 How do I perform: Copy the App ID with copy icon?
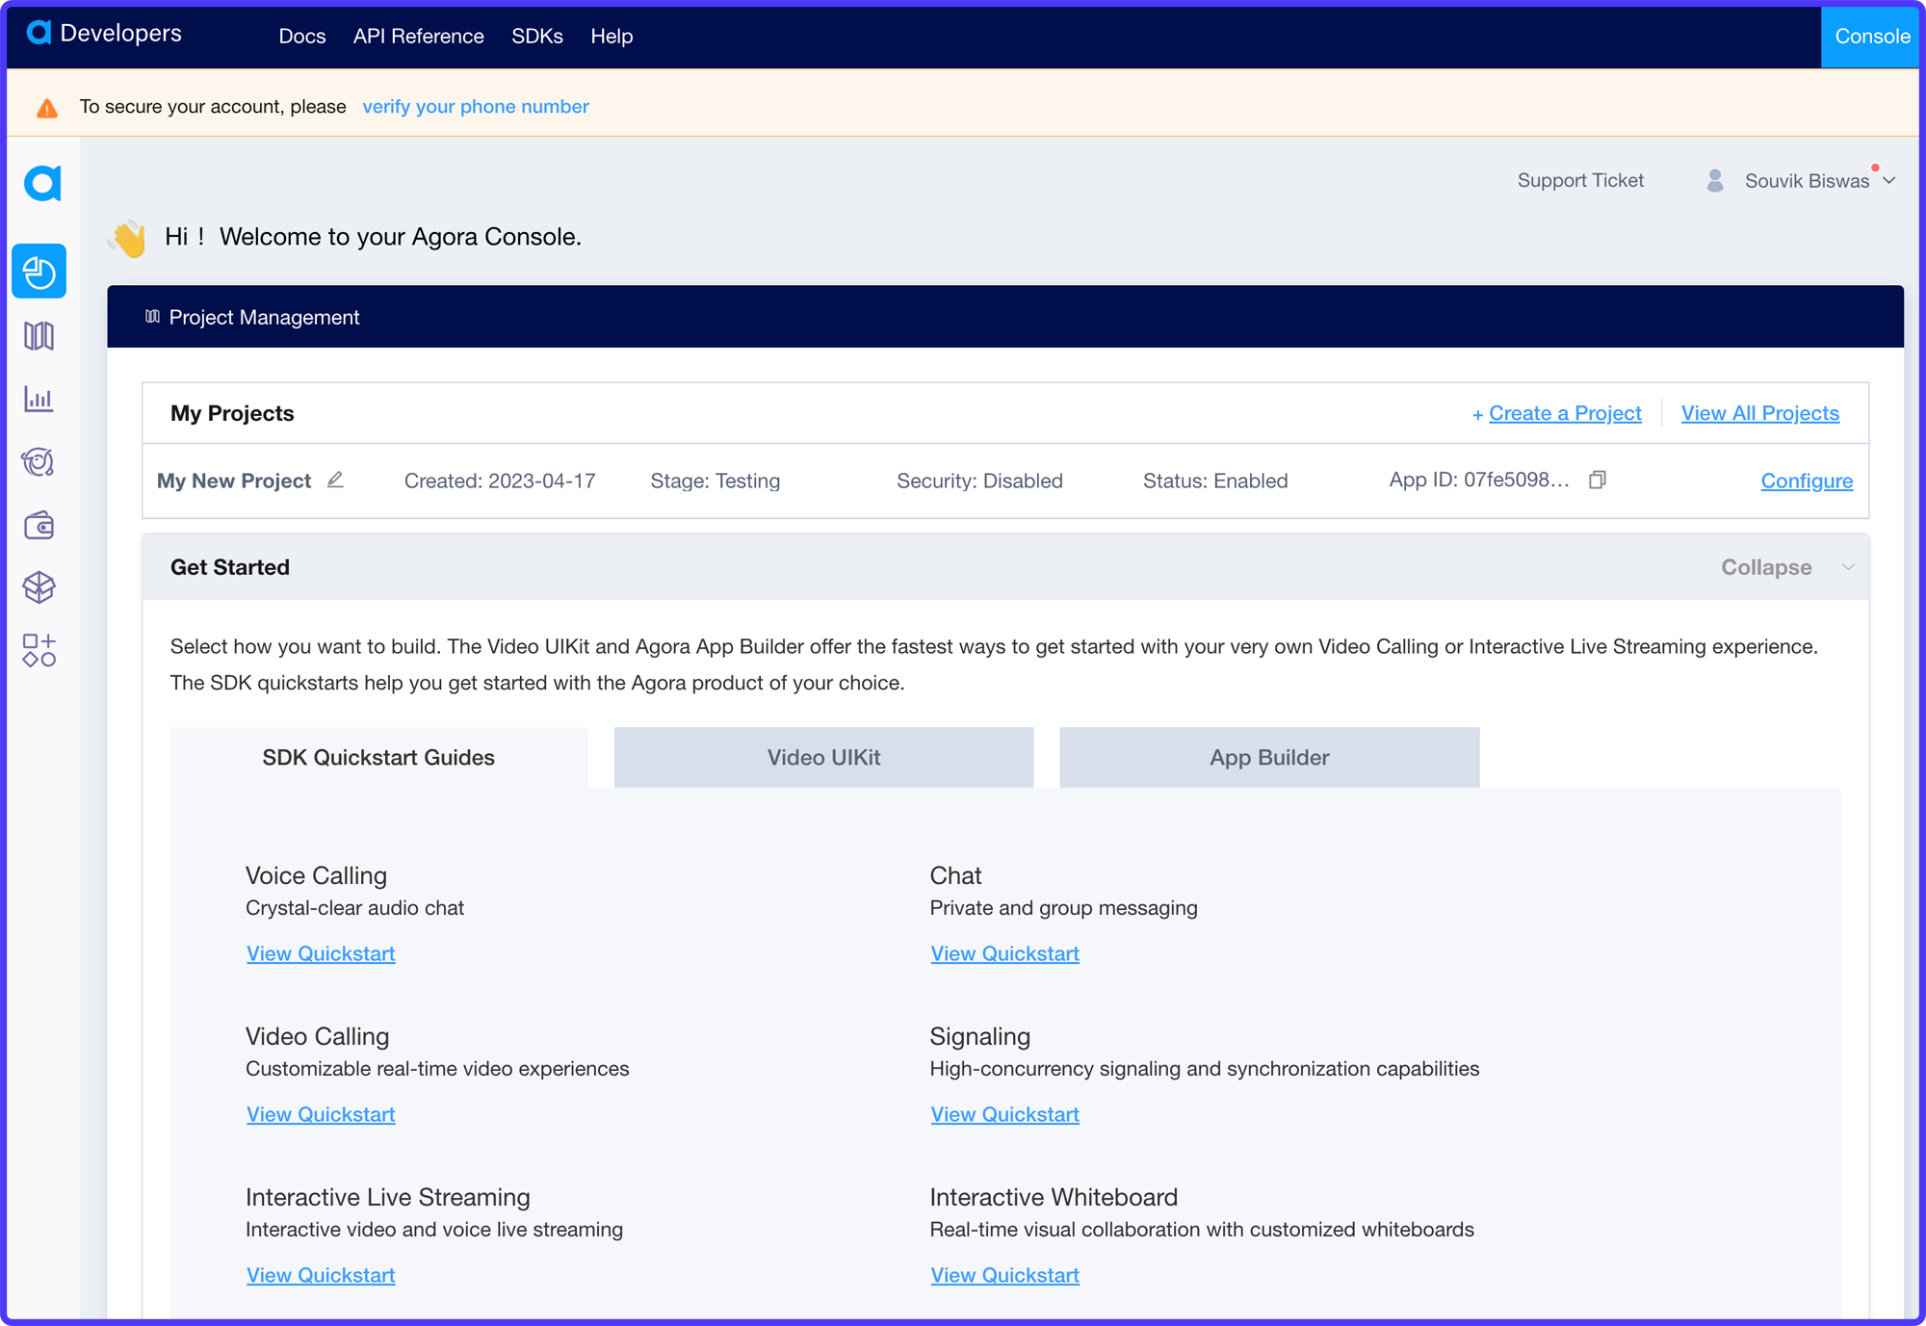[x=1598, y=480]
